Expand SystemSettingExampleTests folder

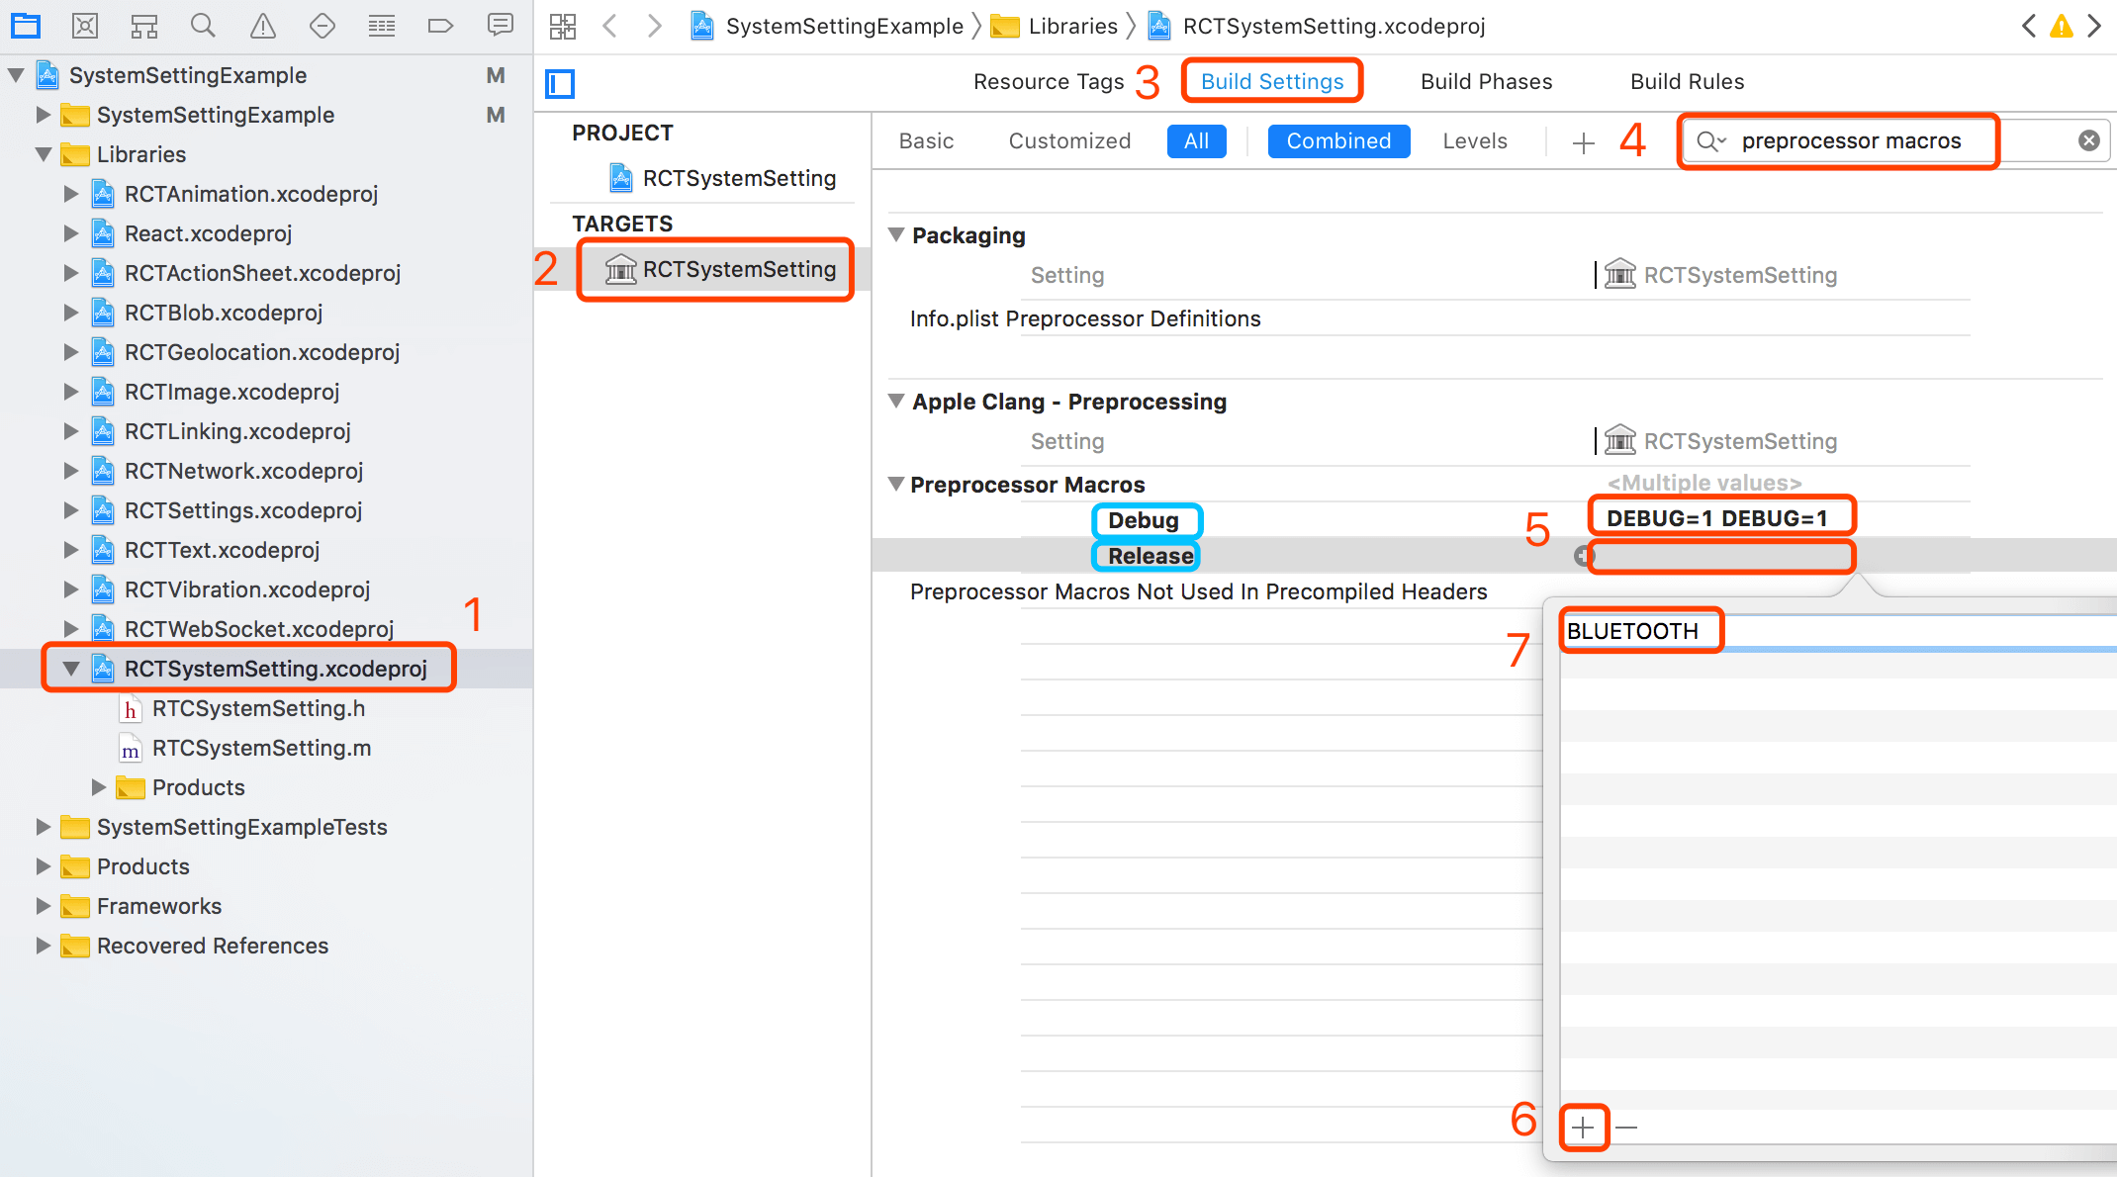tap(43, 827)
